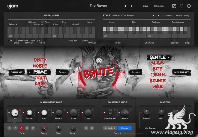
Task: Select previous style arrow in Style panel
Action: pyautogui.click(x=153, y=16)
